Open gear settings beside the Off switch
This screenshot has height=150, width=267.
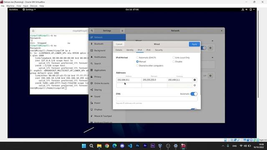210,76
